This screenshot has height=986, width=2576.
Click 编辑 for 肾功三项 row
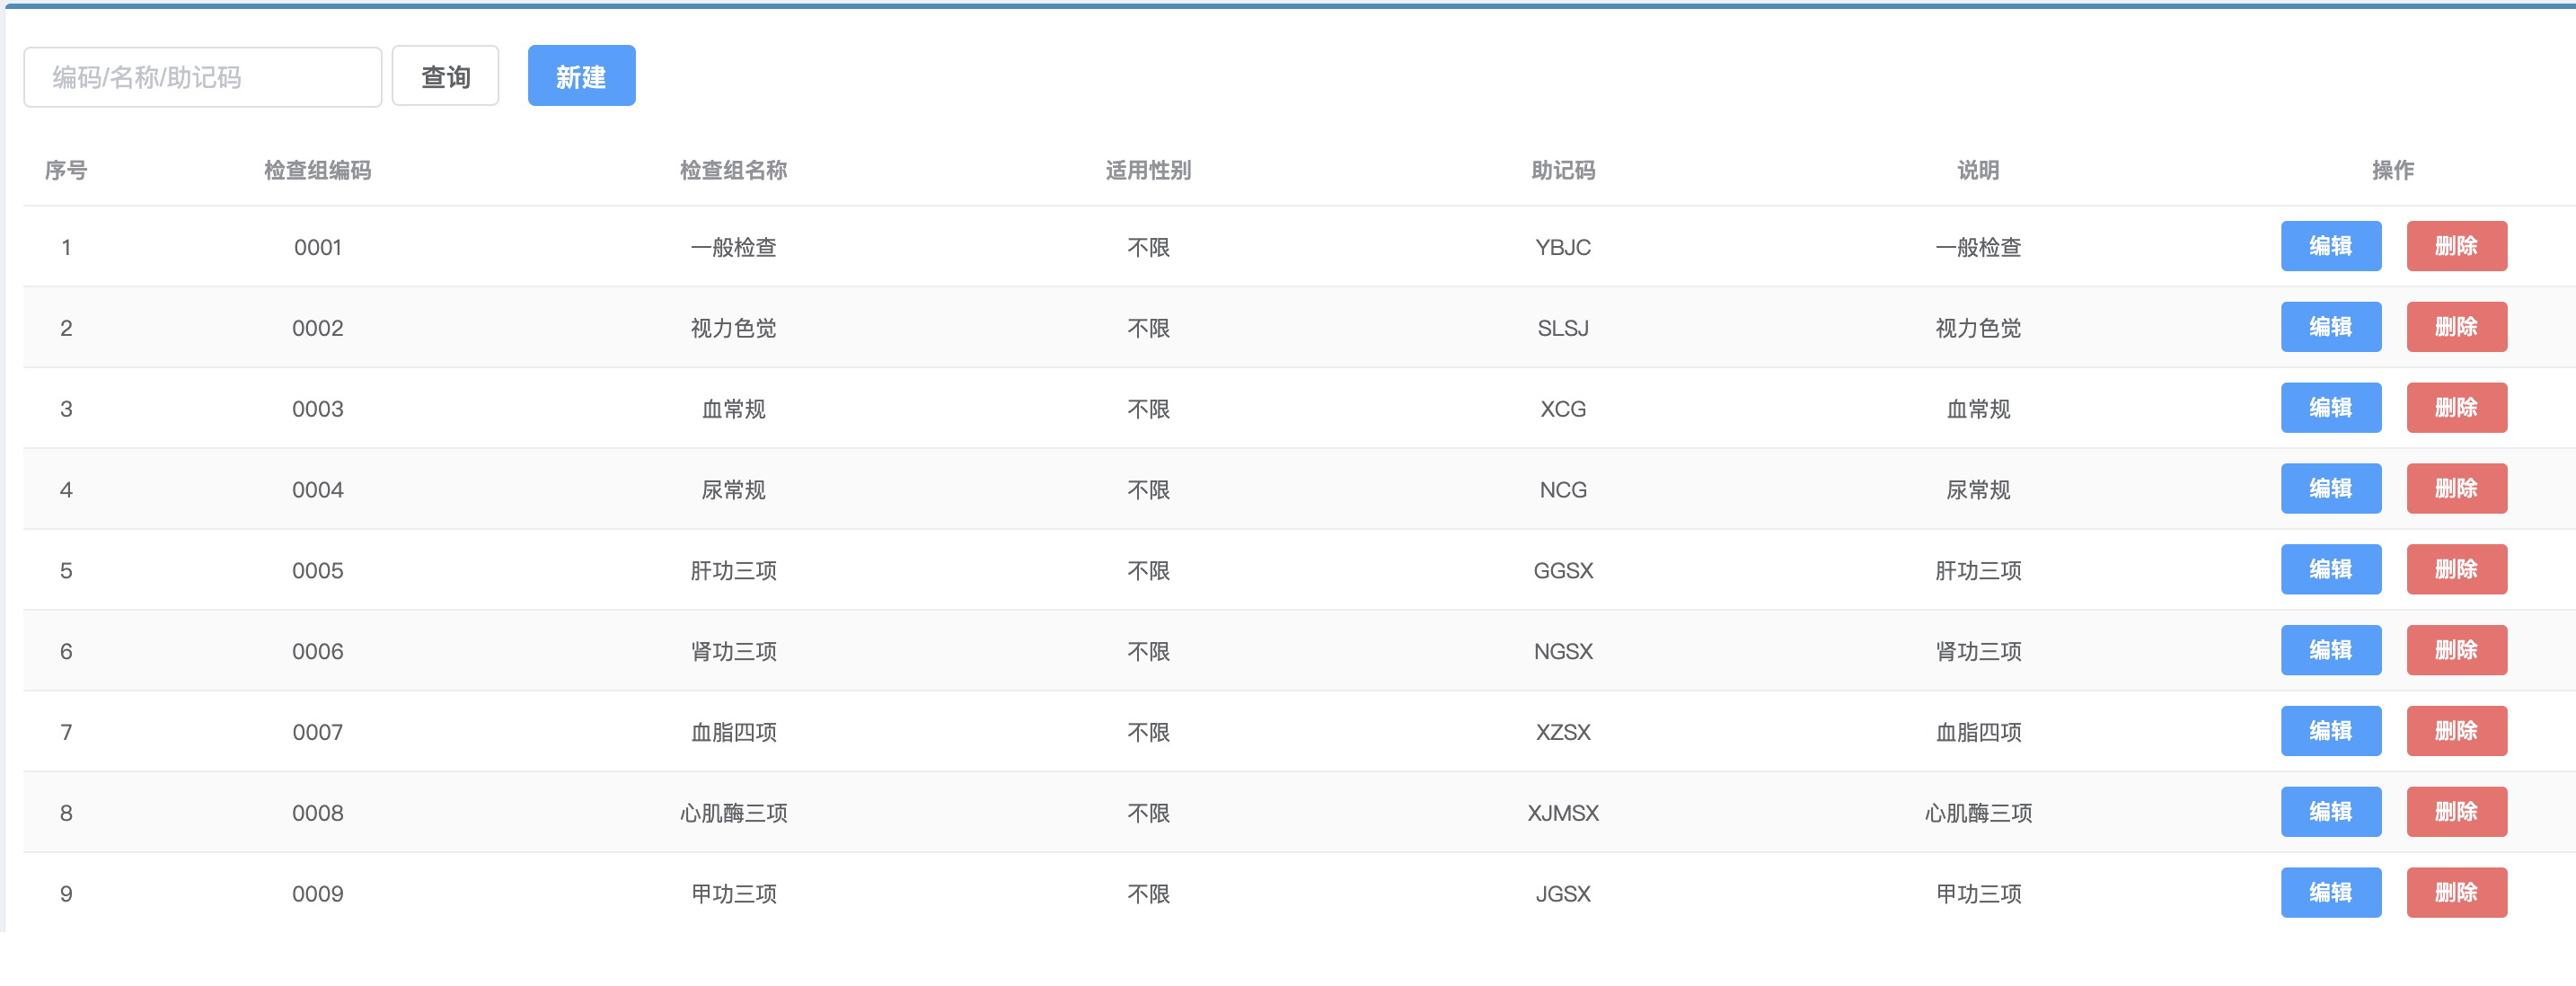coord(2330,651)
